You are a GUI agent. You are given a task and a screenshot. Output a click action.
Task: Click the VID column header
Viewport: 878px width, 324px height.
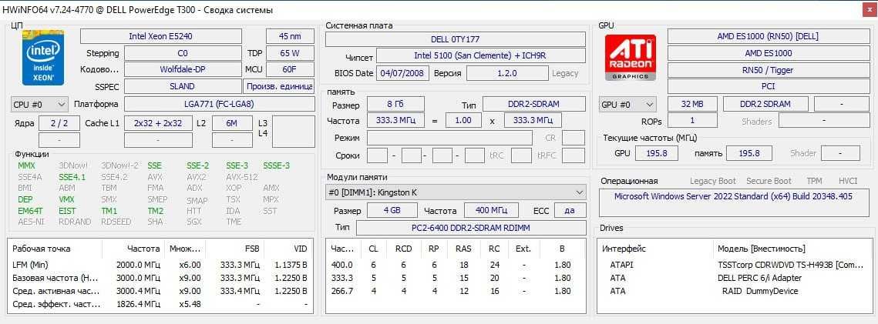[x=288, y=249]
